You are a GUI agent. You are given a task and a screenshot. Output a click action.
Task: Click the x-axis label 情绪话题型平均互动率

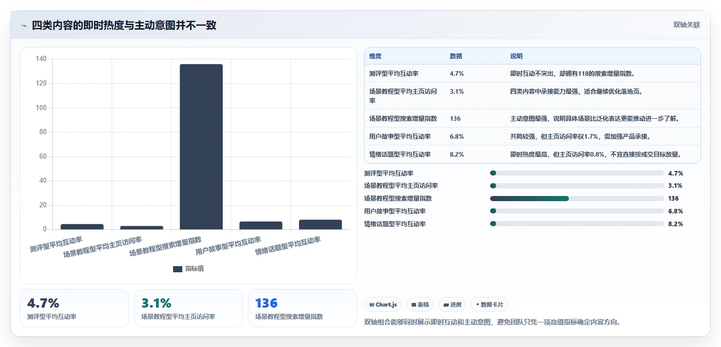coord(288,246)
